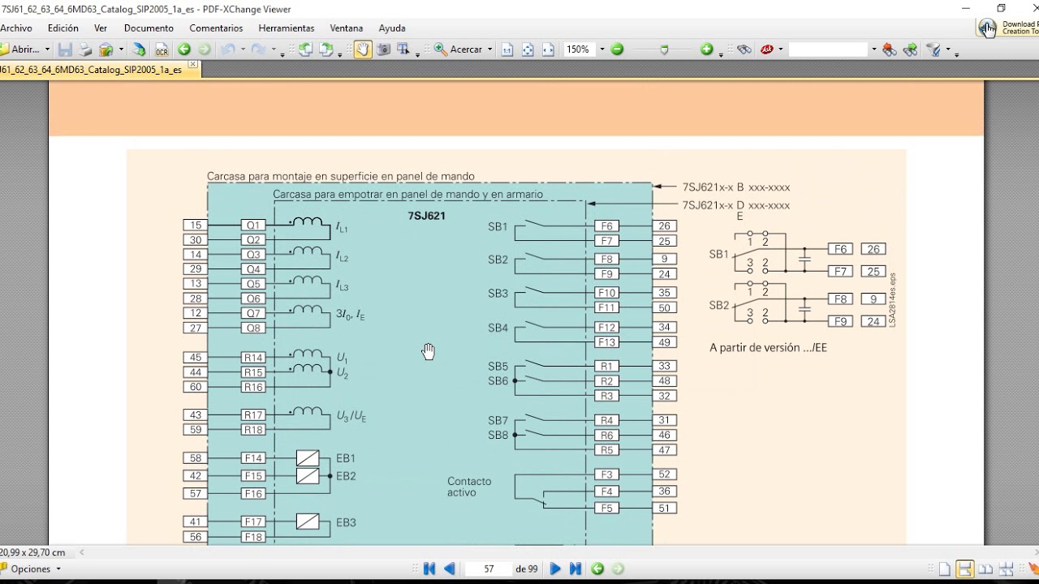This screenshot has width=1039, height=584.
Task: Find next search result
Action: (910, 49)
